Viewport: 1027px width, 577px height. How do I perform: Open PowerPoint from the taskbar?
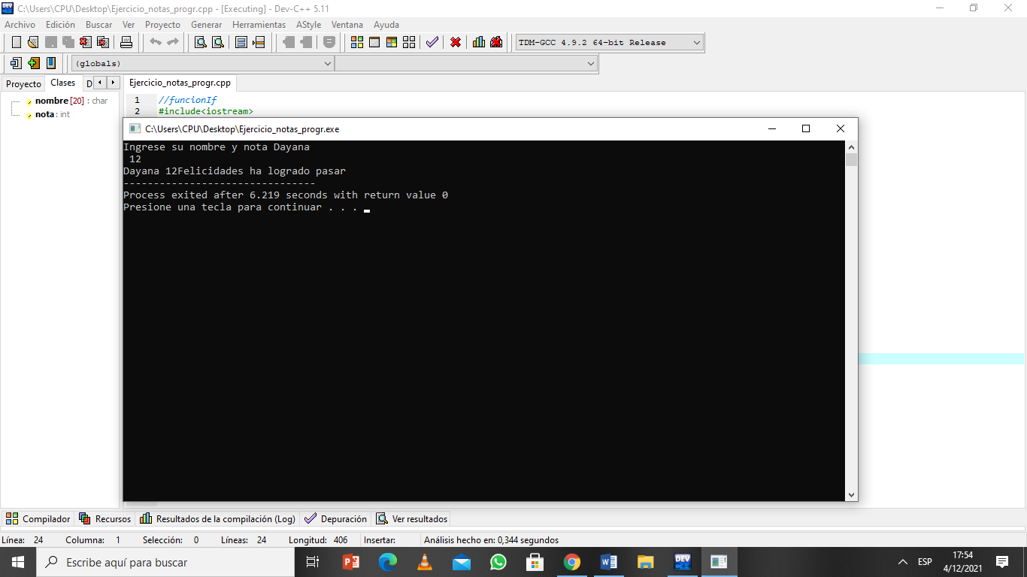pyautogui.click(x=351, y=562)
